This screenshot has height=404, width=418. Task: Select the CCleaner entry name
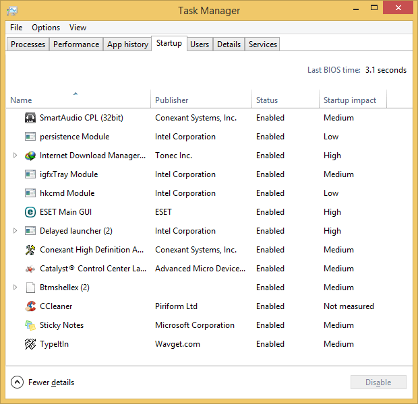tap(56, 306)
